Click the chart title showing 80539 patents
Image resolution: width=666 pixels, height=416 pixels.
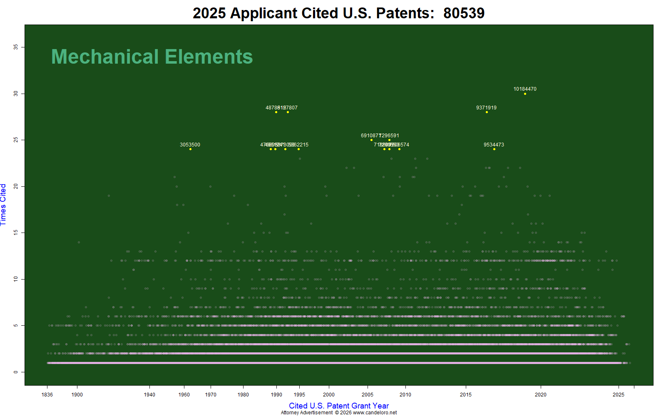pos(338,13)
